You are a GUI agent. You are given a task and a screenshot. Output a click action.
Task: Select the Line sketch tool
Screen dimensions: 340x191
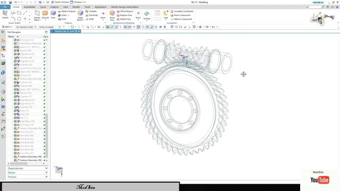coord(25,13)
